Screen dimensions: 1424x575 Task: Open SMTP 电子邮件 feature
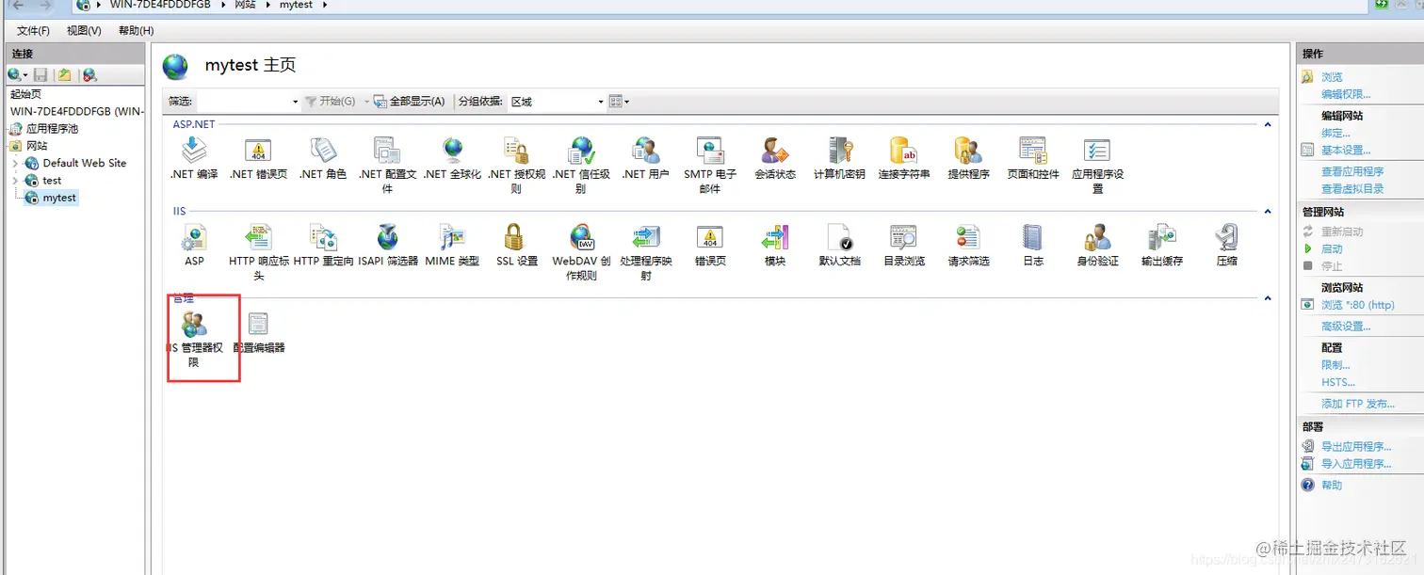pos(710,165)
